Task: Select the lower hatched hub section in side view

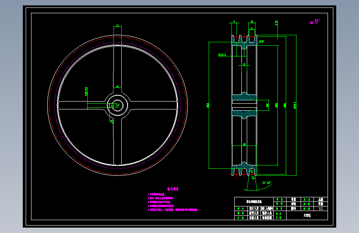Action: point(244,114)
